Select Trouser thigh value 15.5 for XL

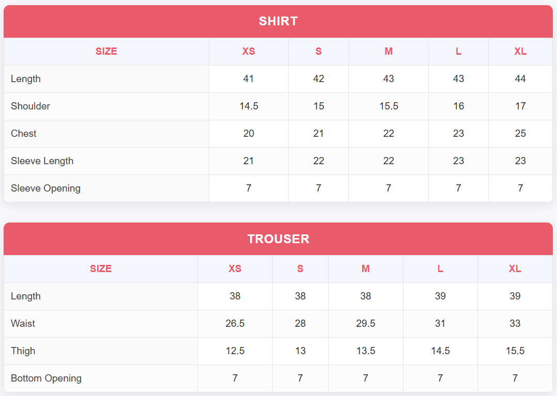coord(515,351)
